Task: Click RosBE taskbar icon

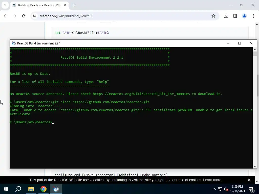Action: tap(56, 189)
